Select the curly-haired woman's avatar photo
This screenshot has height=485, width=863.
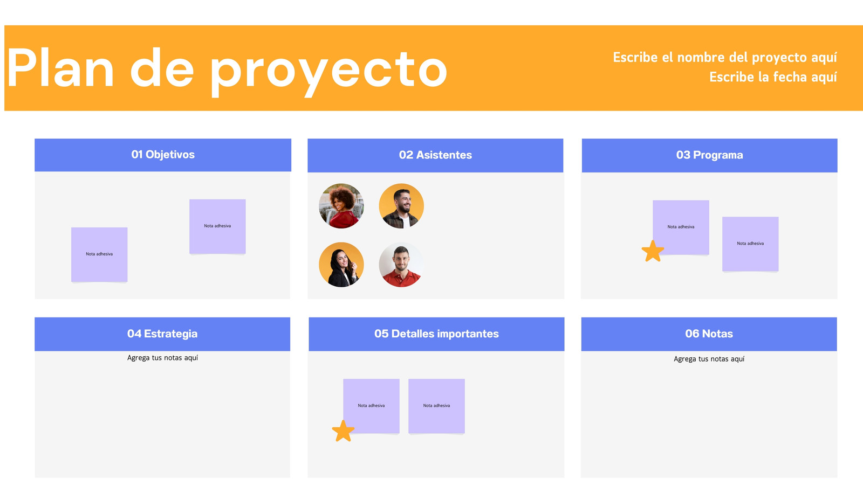click(341, 206)
